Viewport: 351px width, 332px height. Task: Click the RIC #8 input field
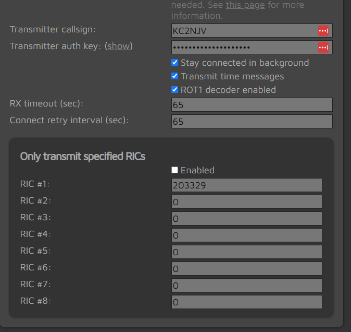[246, 302]
